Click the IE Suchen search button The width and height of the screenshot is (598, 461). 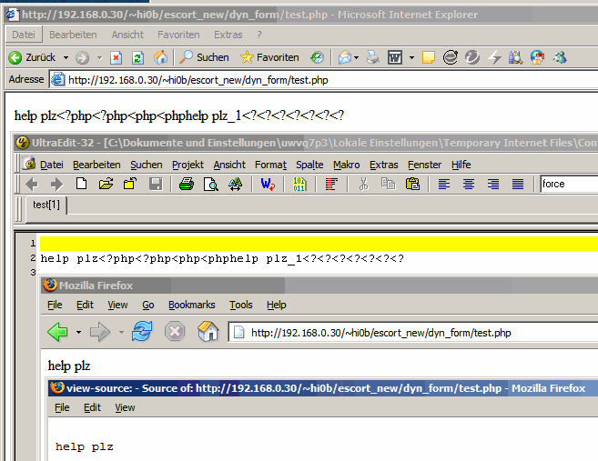pos(204,57)
